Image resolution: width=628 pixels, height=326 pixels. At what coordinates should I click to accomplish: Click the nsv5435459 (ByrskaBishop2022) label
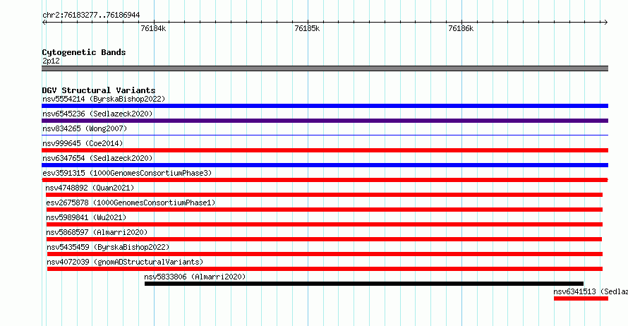[108, 247]
